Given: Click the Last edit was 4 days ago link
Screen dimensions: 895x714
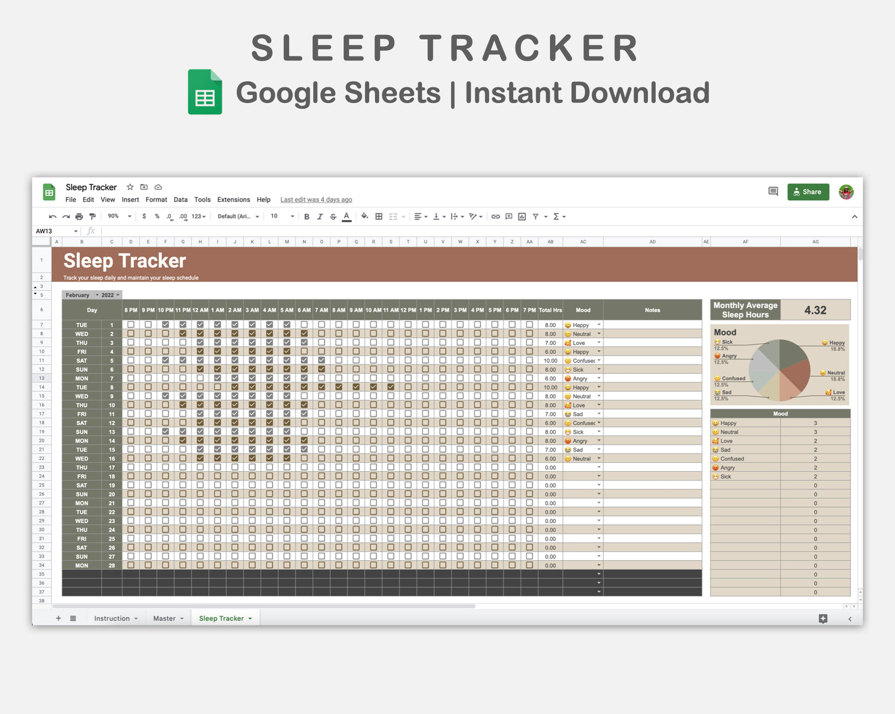Looking at the screenshot, I should pos(316,200).
